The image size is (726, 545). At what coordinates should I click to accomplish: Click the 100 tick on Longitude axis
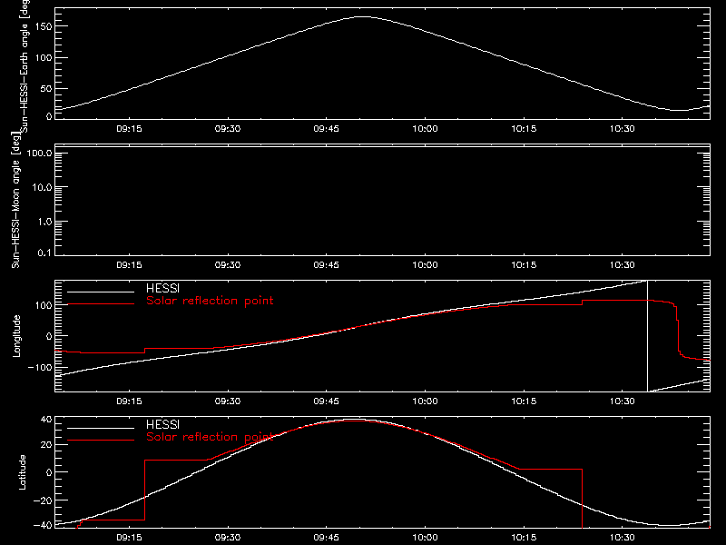[x=44, y=305]
